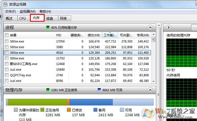Click green indicator beside 3281 MB 正在使用

(x=48, y=90)
